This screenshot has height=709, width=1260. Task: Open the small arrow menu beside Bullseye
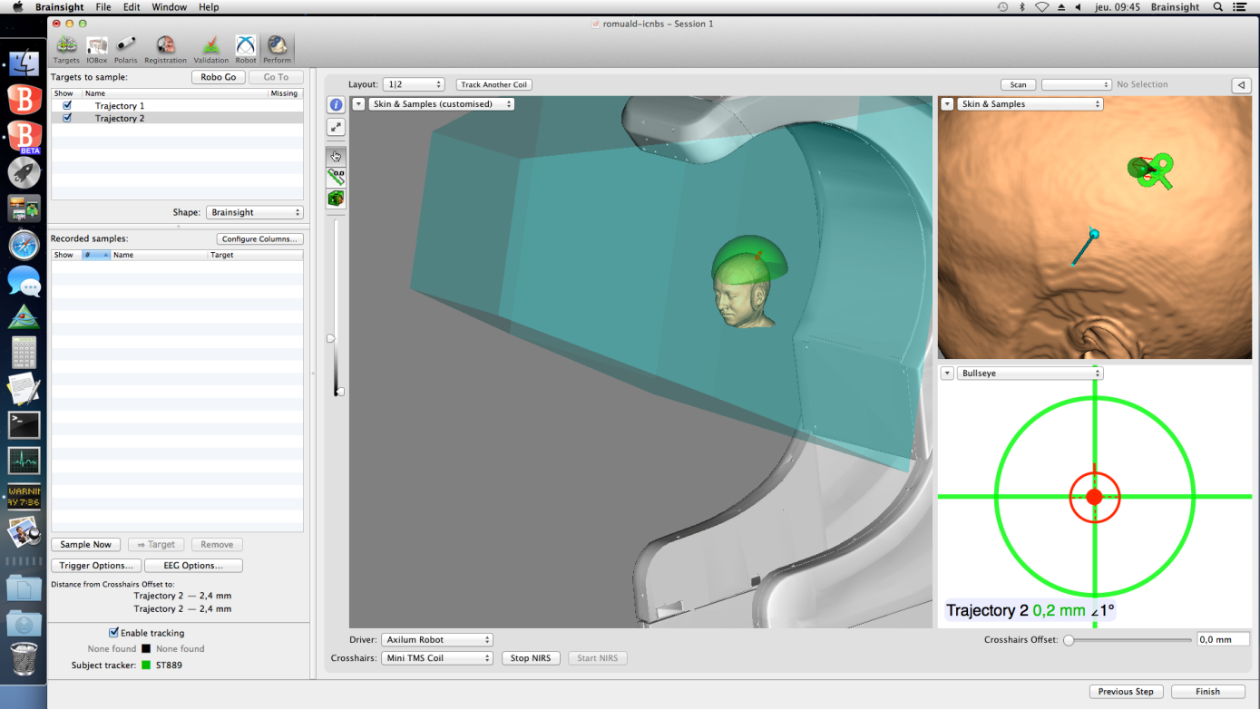click(947, 374)
